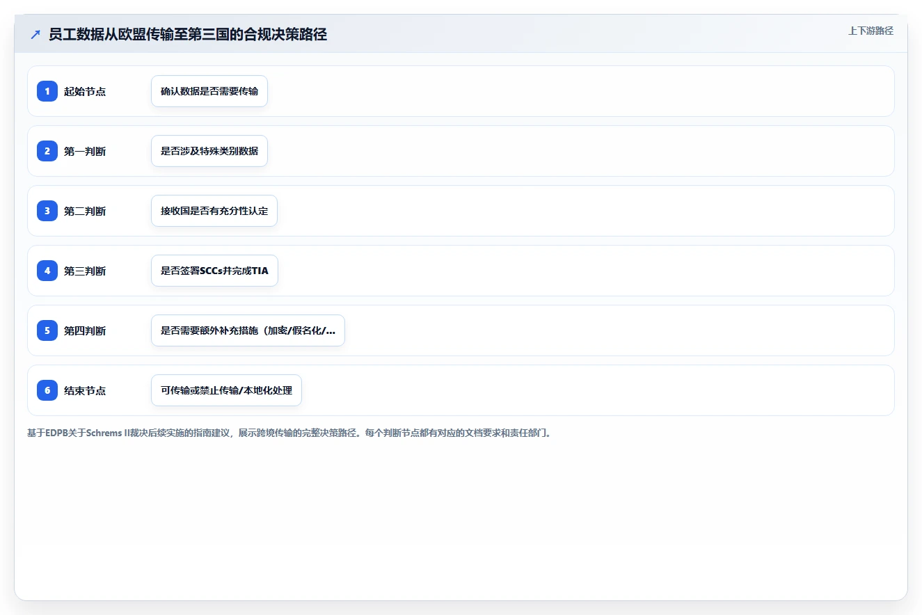Click the step 6 number badge
Viewport: 922px width, 615px height.
(x=47, y=390)
